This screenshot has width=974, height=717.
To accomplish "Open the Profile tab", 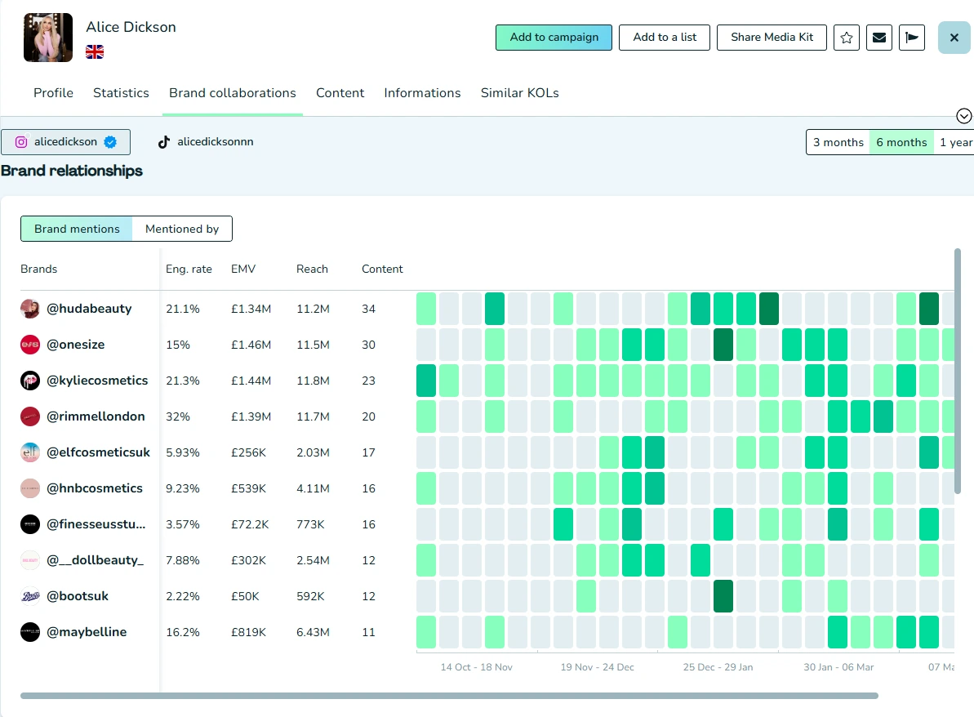I will pos(53,92).
